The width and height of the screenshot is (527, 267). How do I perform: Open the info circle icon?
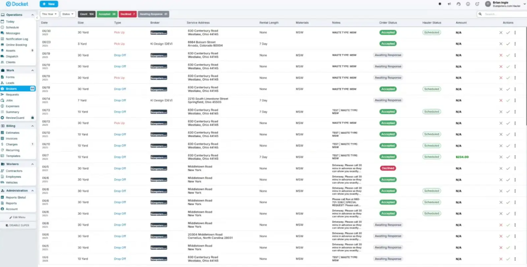pyautogui.click(x=468, y=4)
